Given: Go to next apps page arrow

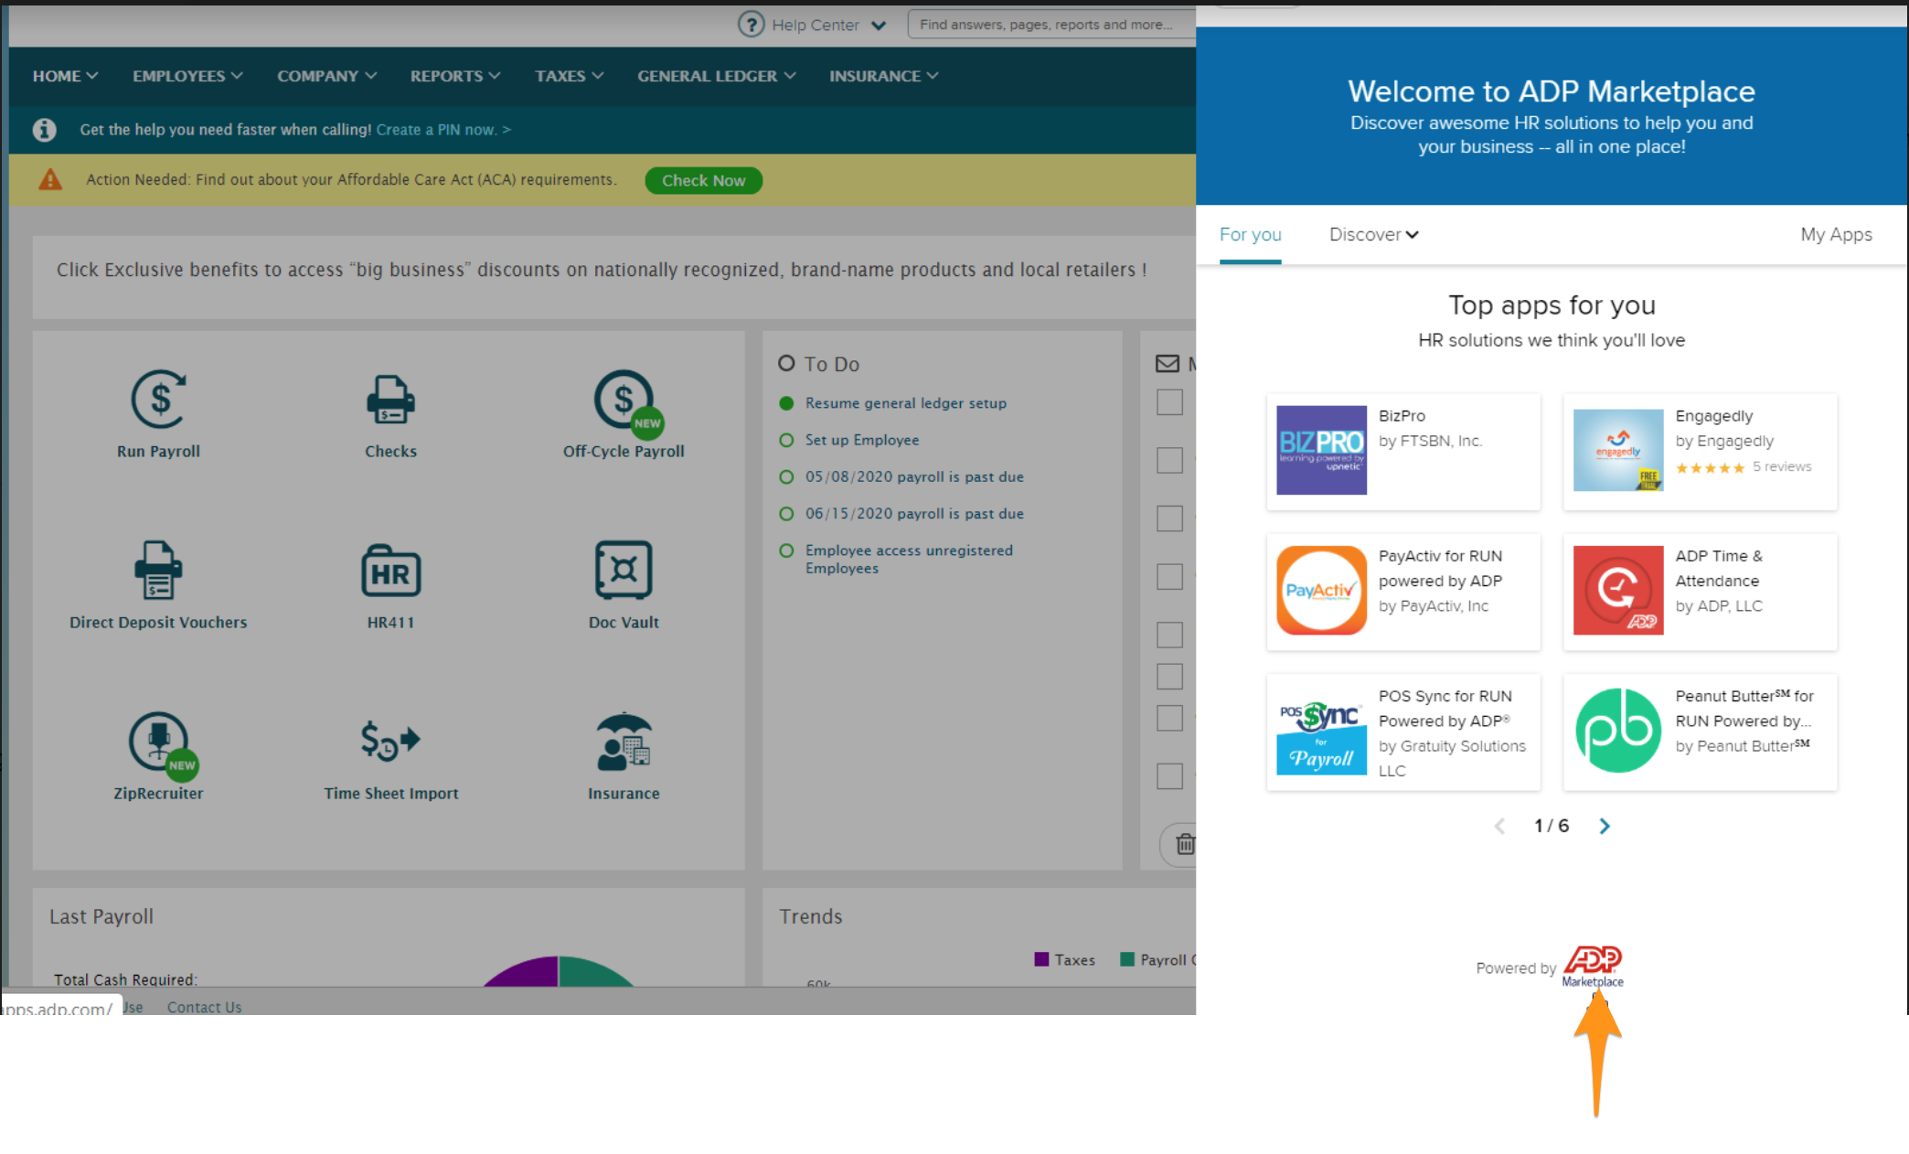Looking at the screenshot, I should tap(1605, 827).
